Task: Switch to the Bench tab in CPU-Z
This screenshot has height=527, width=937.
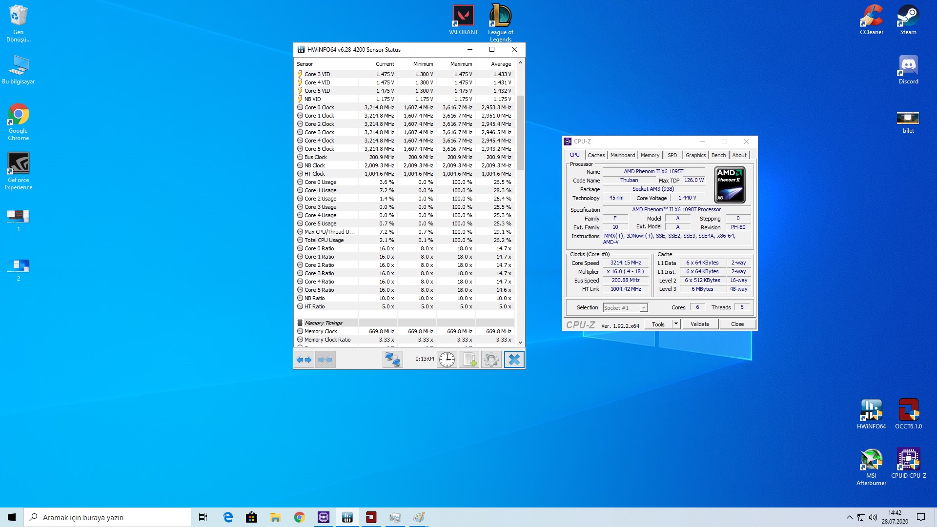Action: (x=718, y=155)
